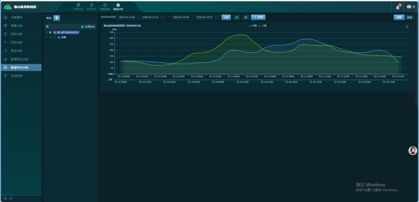Check the 支路 branch checkbox
The height and width of the screenshot is (202, 419).
[54, 37]
